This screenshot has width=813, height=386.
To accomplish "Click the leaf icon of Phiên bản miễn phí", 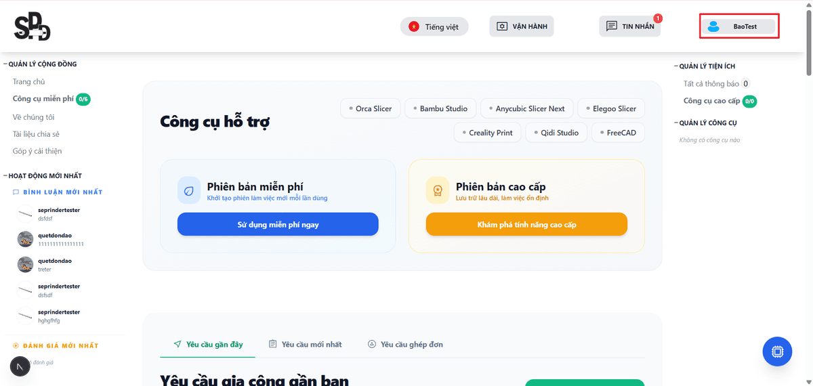I will click(x=189, y=190).
